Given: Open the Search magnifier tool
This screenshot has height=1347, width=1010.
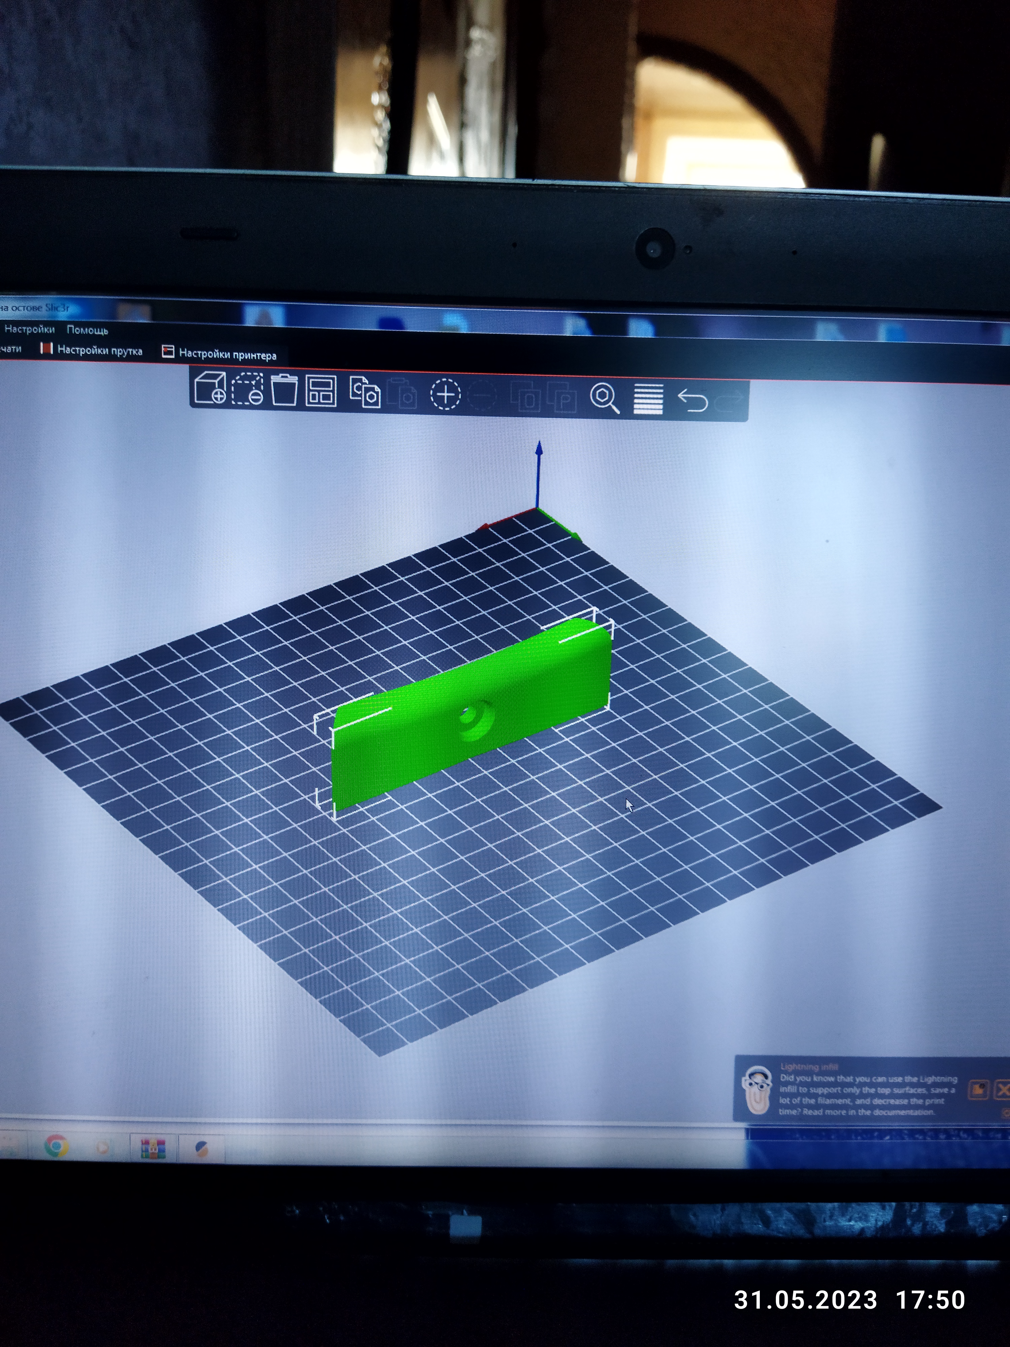Looking at the screenshot, I should [604, 398].
